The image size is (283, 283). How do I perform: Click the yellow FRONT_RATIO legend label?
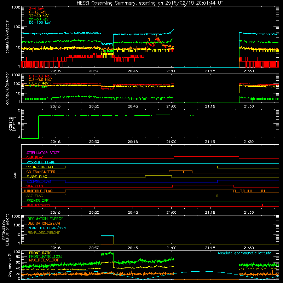point(40,253)
